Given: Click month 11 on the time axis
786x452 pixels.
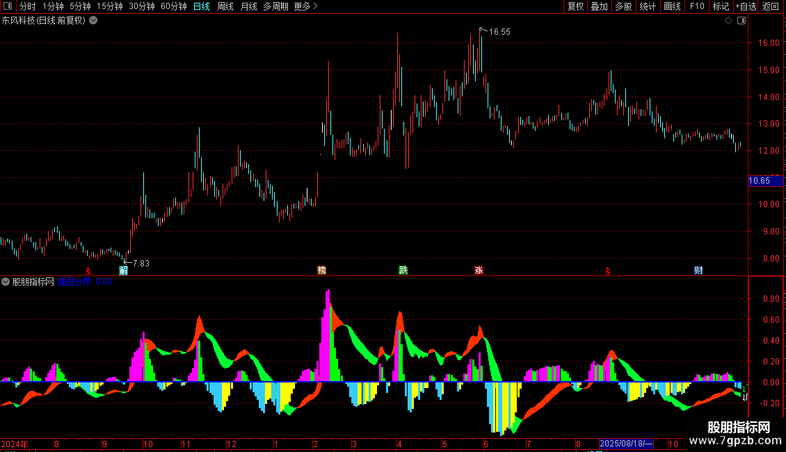Looking at the screenshot, I should [186, 444].
